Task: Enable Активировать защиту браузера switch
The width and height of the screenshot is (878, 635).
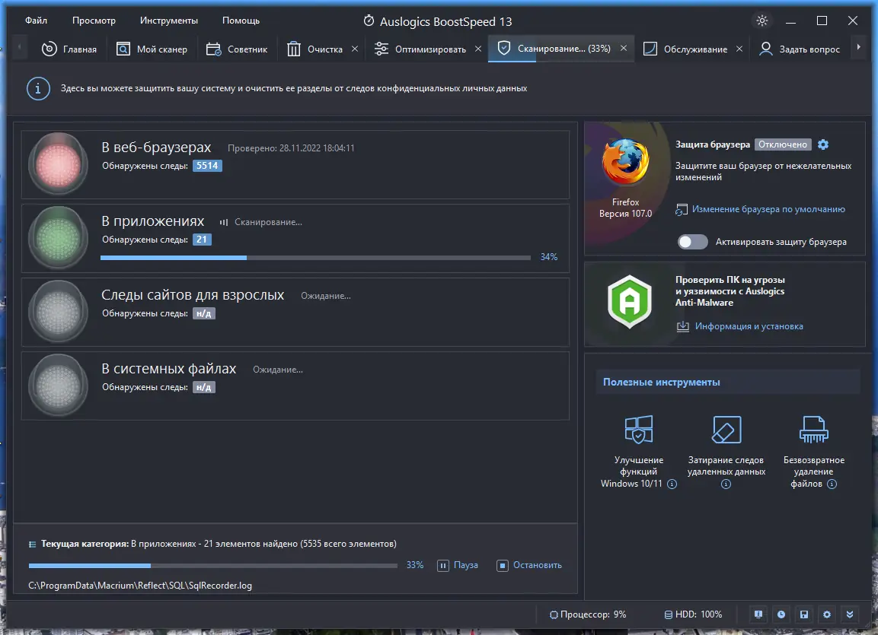Action: pyautogui.click(x=693, y=242)
